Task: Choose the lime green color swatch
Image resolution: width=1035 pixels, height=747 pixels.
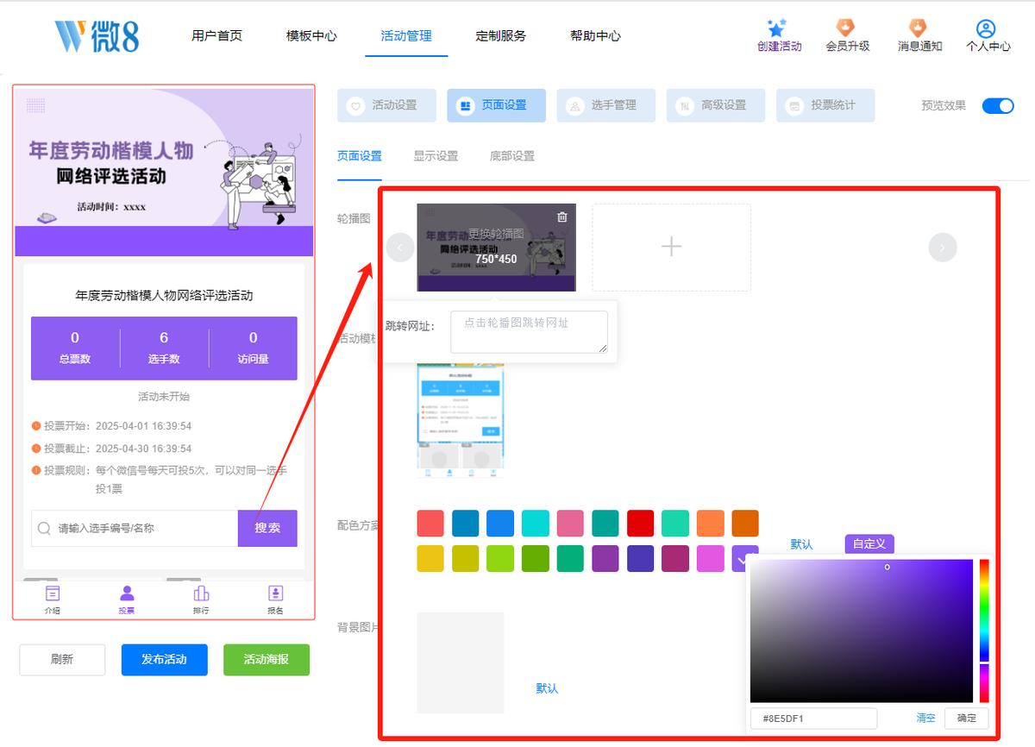Action: 500,558
